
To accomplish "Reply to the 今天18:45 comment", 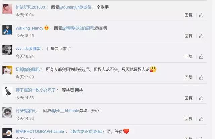I will [x=189, y=36].
